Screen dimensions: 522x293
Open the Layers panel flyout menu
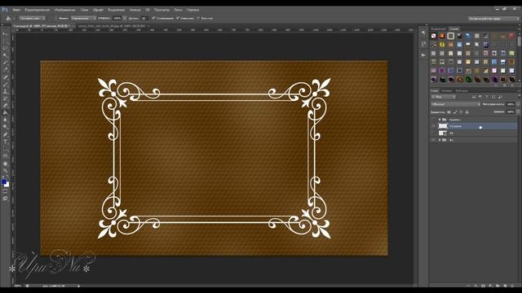tap(519, 90)
